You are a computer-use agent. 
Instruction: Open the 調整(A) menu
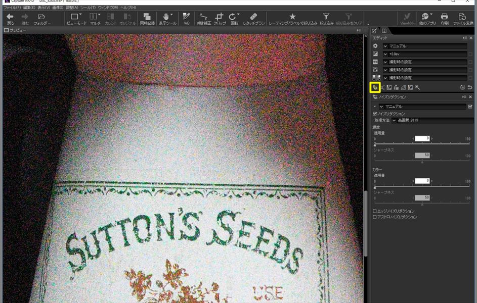coord(72,8)
